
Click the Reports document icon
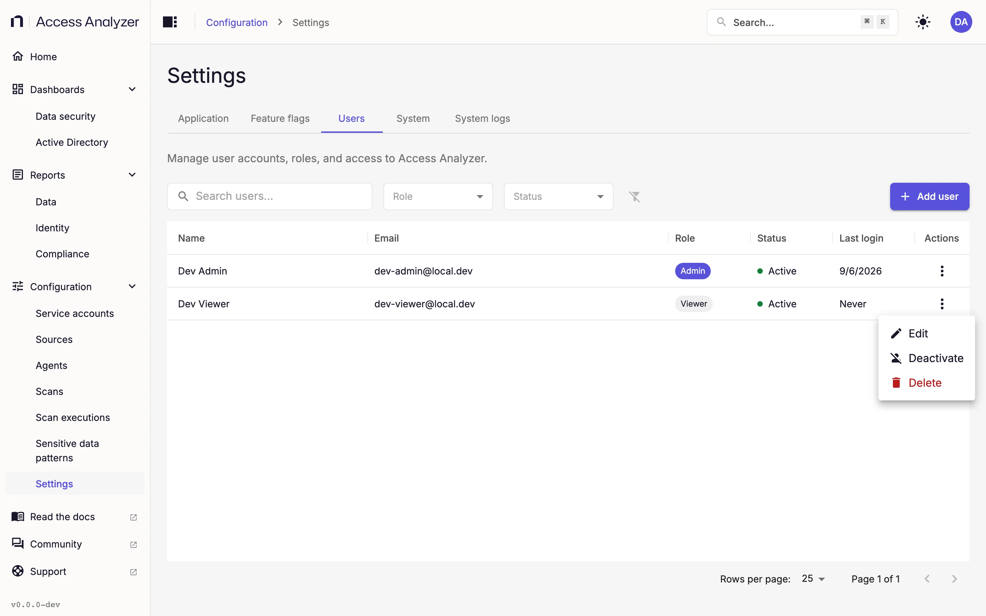tap(17, 175)
